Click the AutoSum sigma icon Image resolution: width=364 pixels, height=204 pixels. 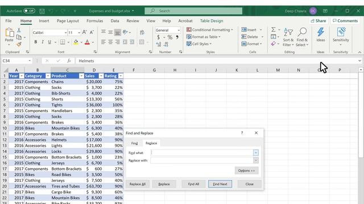pos(274,29)
